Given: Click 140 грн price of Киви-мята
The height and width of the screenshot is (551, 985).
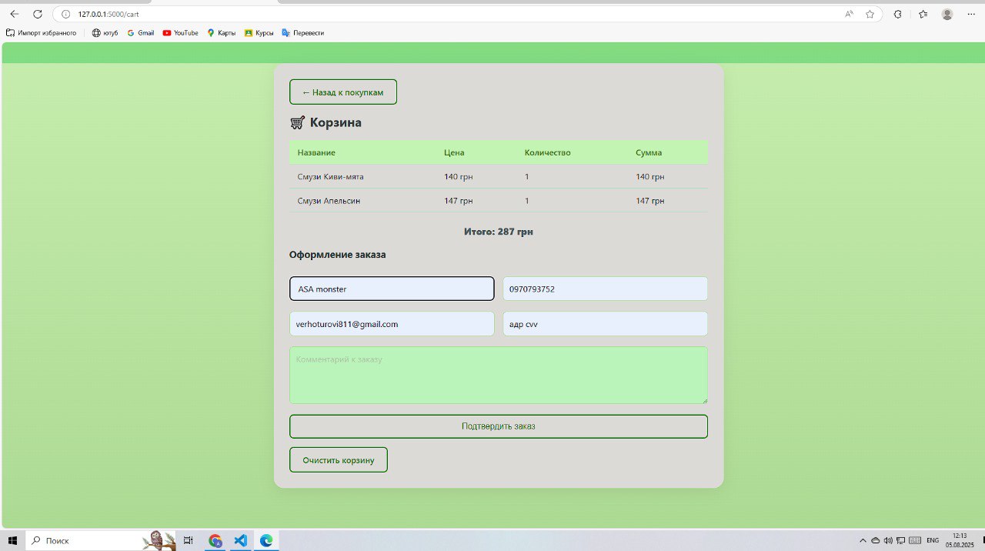Looking at the screenshot, I should [458, 176].
